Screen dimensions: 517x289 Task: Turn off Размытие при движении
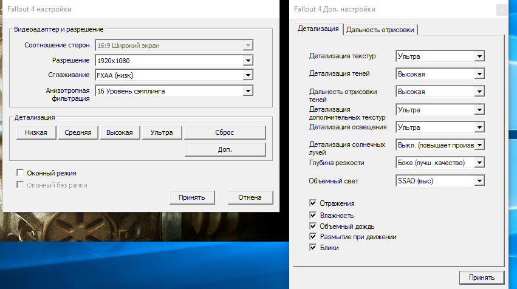[x=313, y=237]
